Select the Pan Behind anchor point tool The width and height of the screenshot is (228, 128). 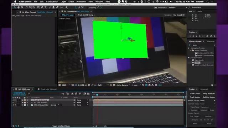[34, 7]
